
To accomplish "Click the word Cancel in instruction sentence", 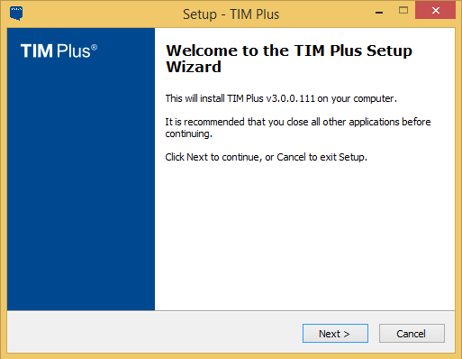I will (x=291, y=157).
